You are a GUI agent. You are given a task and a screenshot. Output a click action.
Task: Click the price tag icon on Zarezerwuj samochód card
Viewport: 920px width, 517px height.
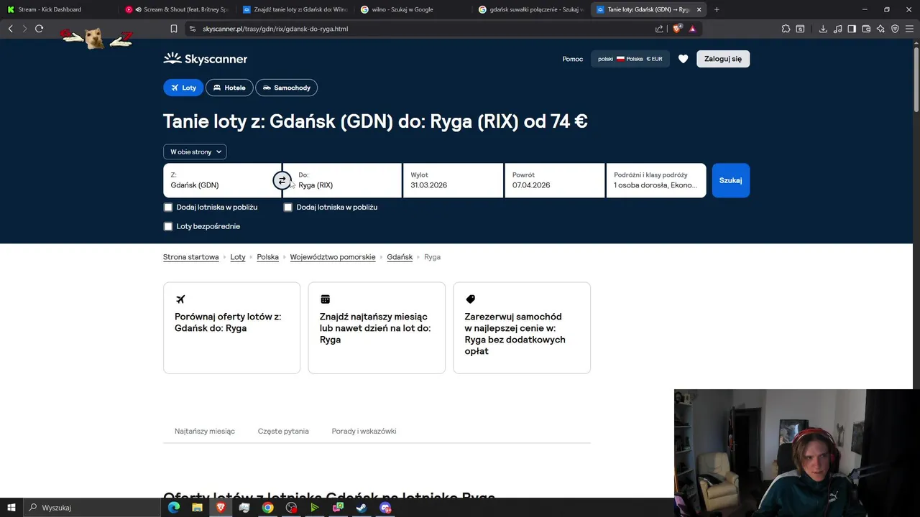tap(471, 299)
